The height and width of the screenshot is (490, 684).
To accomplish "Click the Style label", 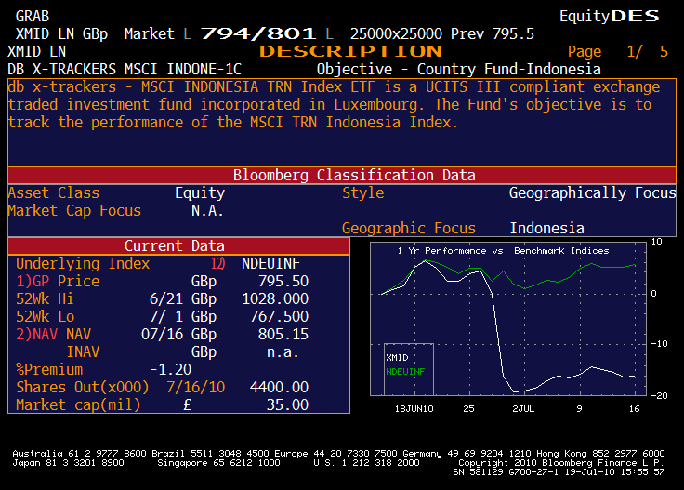I will (x=363, y=192).
